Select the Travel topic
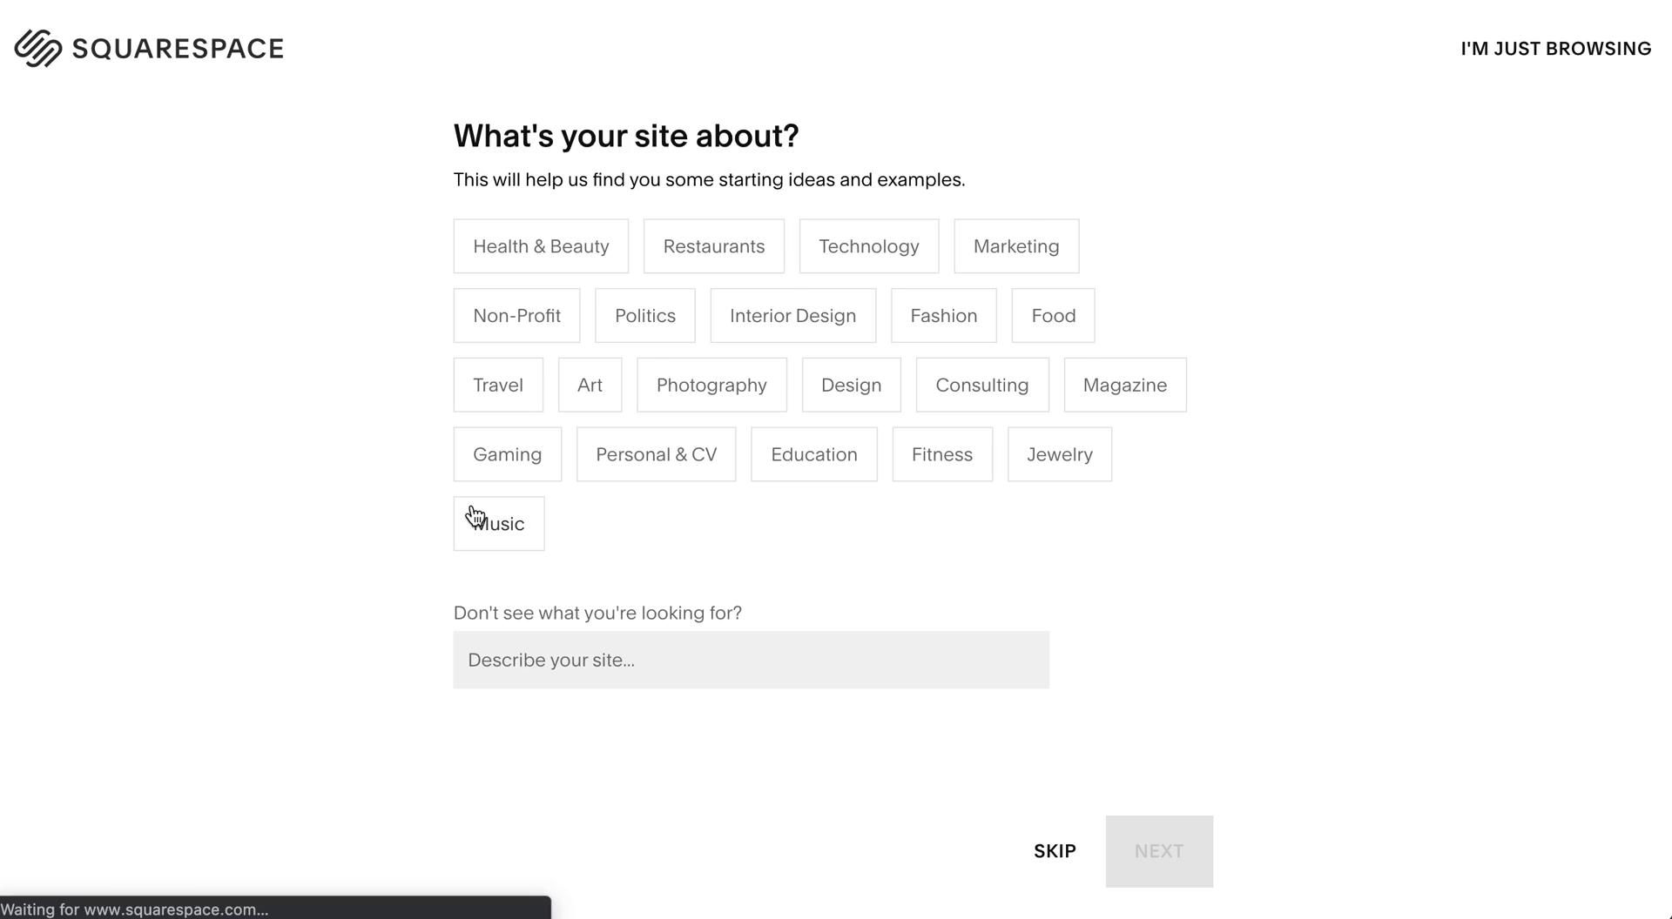 tap(498, 385)
